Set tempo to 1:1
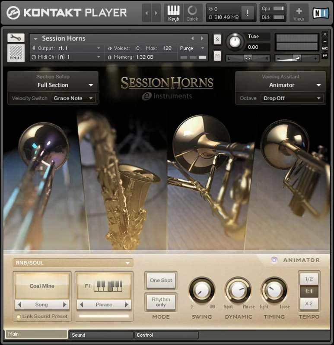 coord(309,292)
